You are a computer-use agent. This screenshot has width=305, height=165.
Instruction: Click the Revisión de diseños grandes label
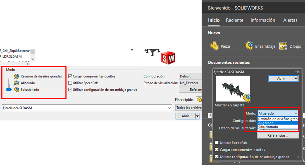41,76
